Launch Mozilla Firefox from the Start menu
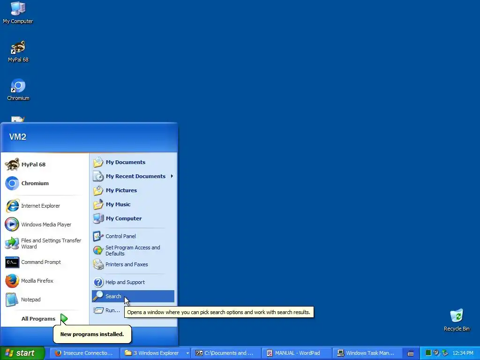 45,281
